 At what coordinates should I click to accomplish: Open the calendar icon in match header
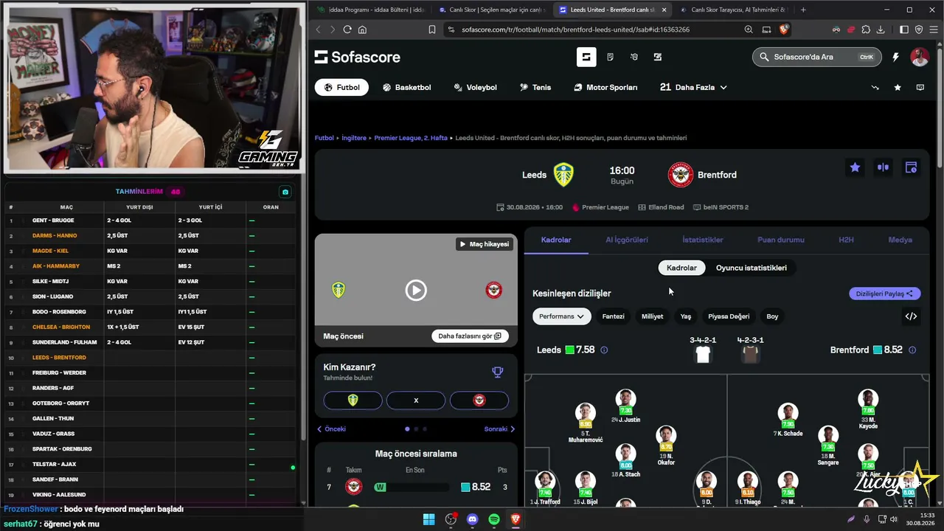(x=911, y=167)
